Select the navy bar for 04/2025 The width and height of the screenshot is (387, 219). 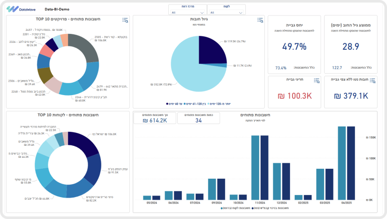351,163
